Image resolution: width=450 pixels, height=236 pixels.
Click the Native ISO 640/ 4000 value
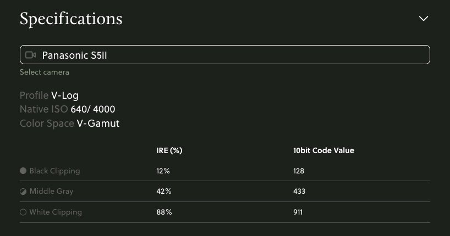point(93,109)
